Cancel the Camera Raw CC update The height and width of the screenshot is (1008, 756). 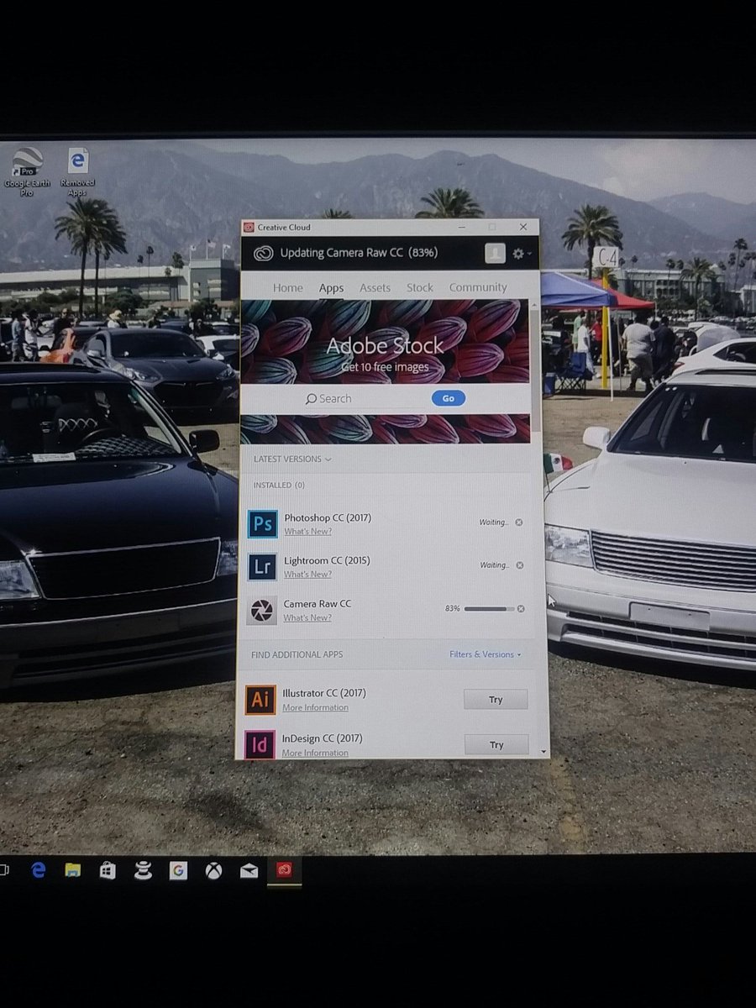[521, 608]
